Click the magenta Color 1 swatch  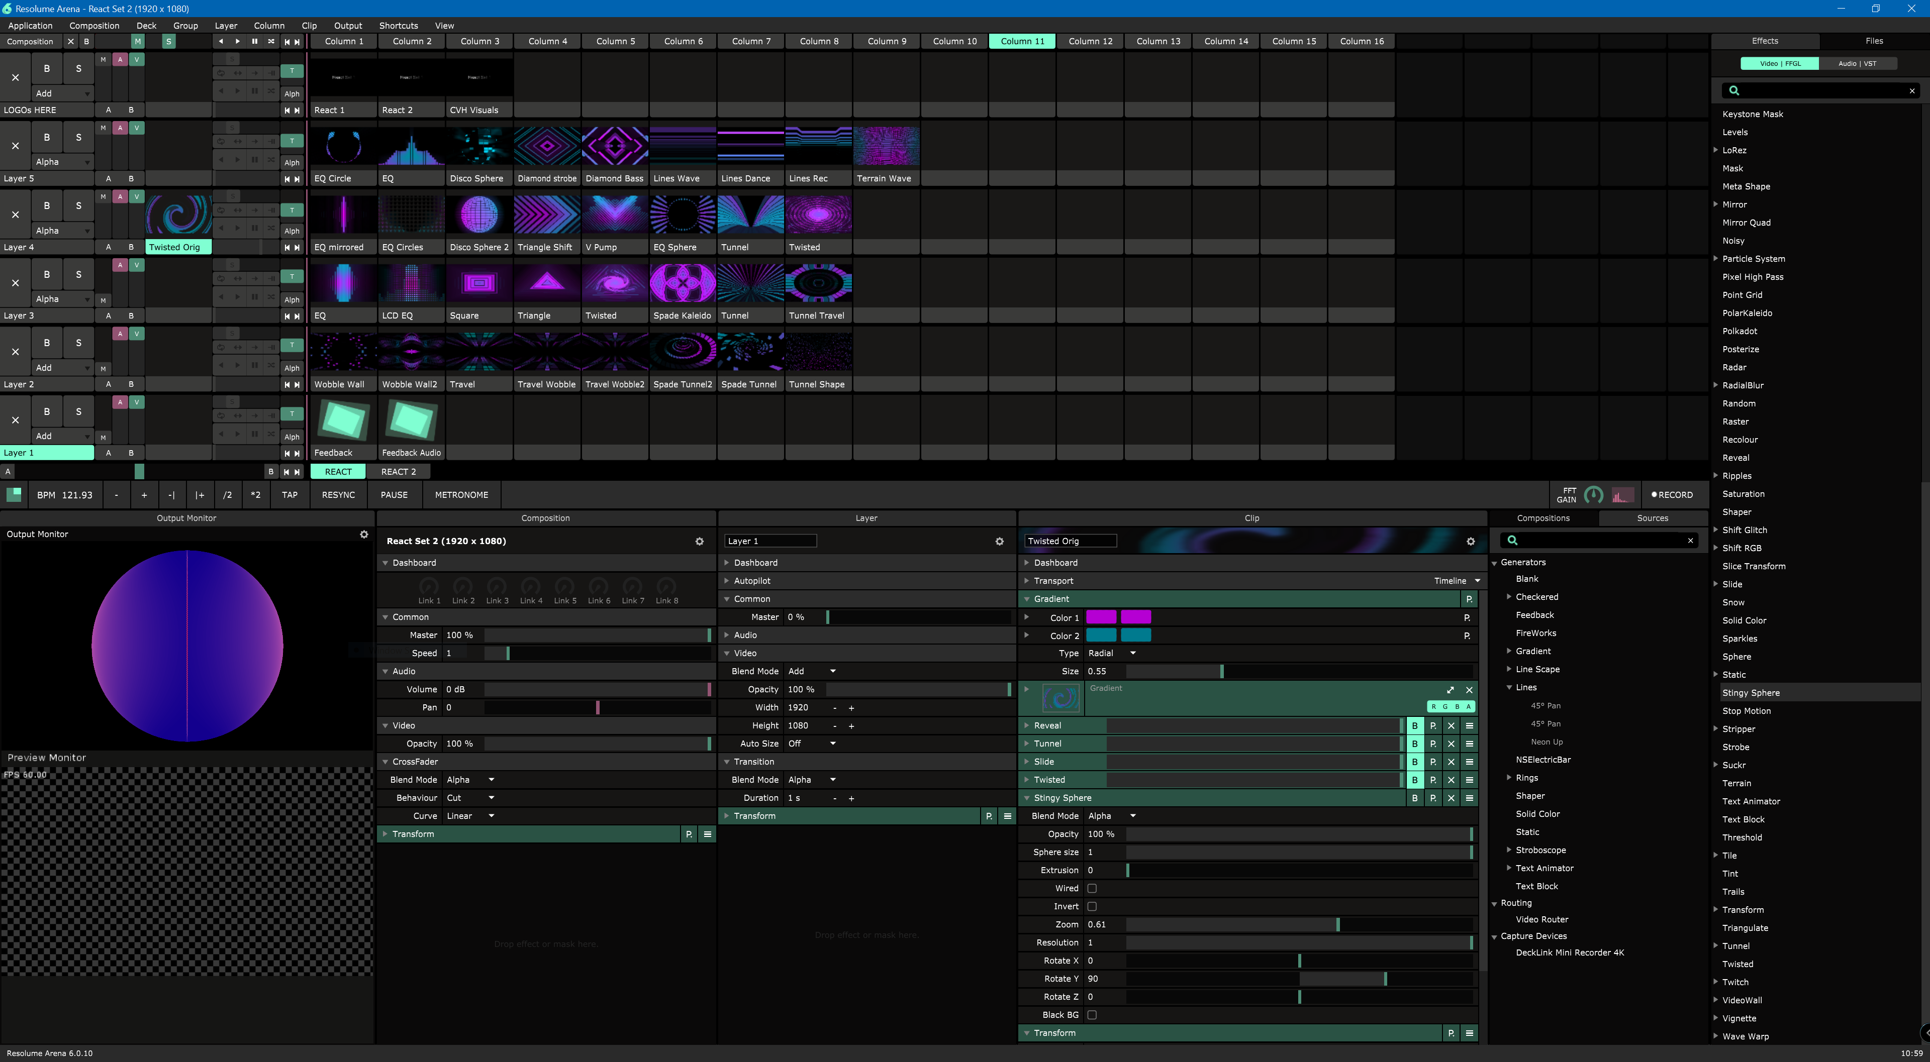[x=1101, y=617]
